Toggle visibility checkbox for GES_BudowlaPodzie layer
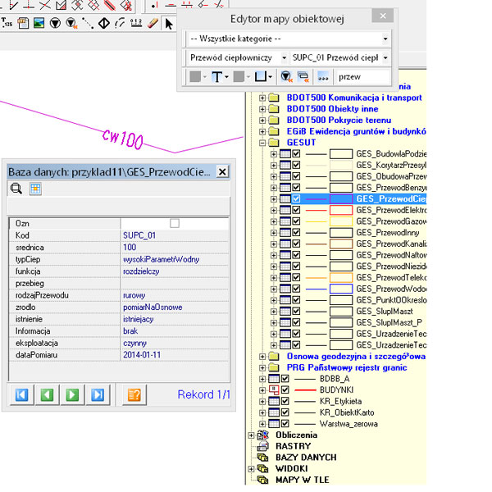The image size is (492, 492). pos(296,154)
